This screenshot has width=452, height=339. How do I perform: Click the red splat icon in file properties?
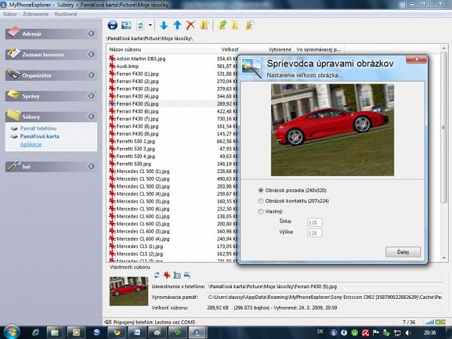167,275
